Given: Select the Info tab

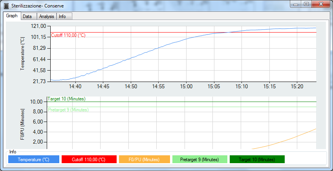Looking at the screenshot, I should click(x=62, y=16).
